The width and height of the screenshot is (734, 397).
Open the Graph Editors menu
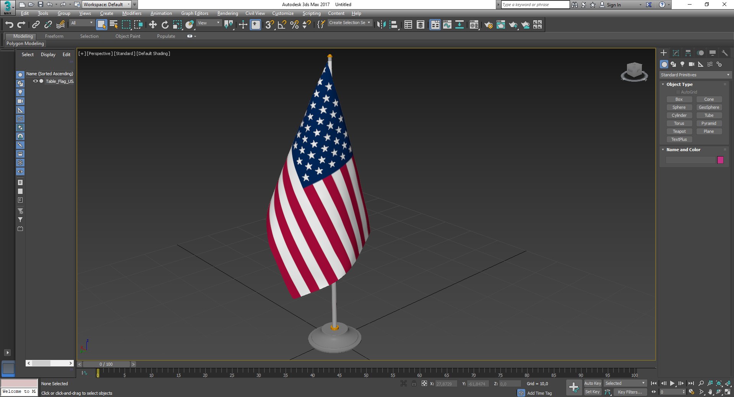tap(195, 13)
